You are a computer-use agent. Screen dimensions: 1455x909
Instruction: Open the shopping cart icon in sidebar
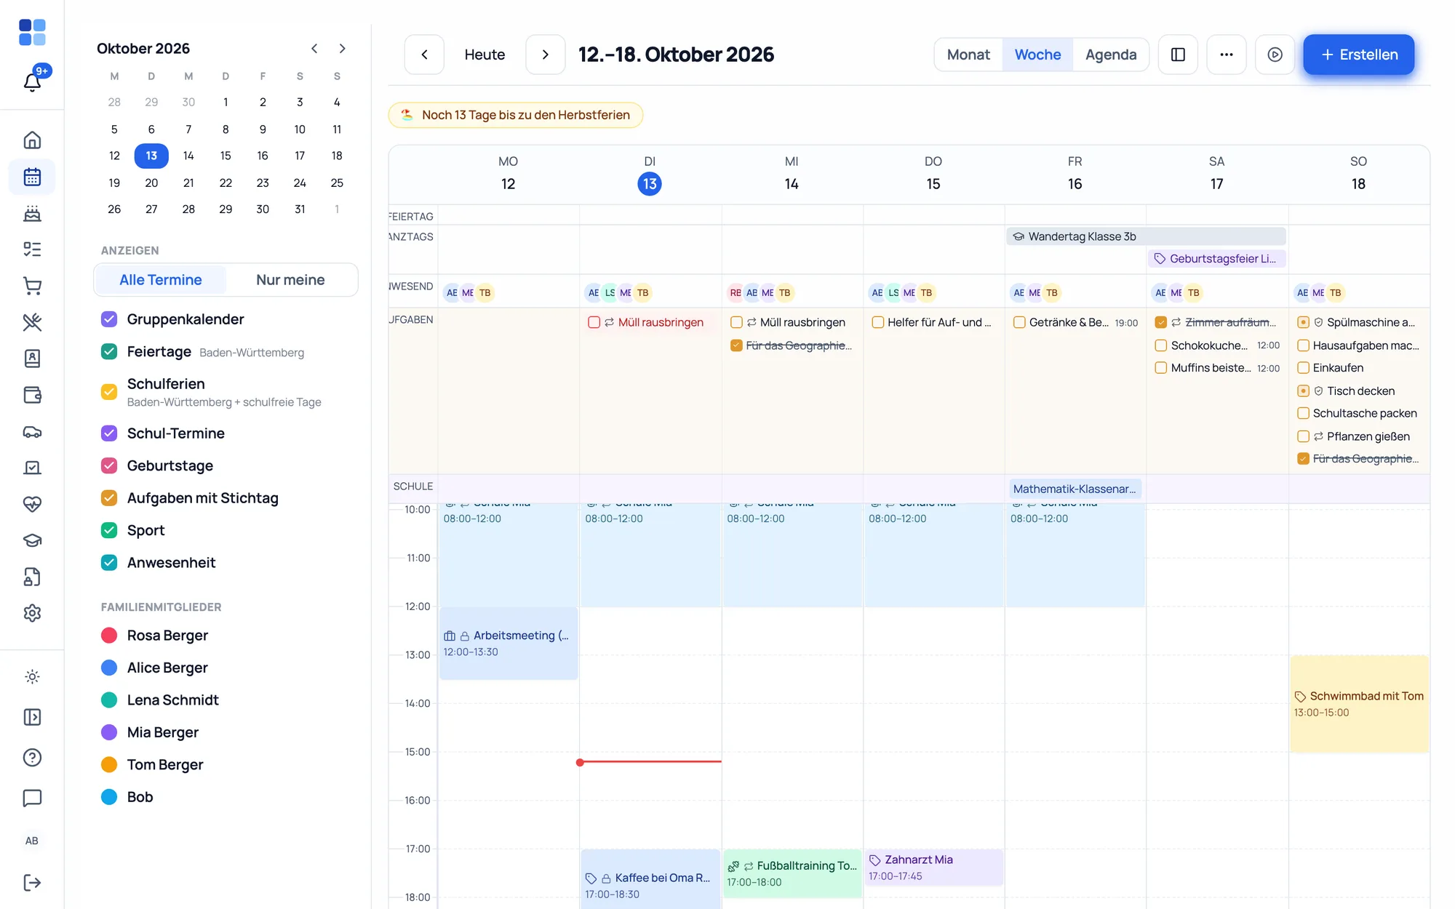[32, 286]
